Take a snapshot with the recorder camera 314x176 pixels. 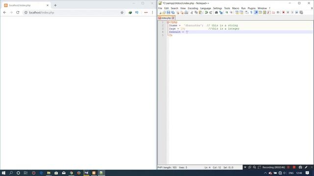(300, 167)
